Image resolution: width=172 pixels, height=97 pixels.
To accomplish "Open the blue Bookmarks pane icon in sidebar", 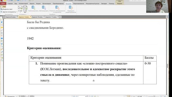I will 2,22.
